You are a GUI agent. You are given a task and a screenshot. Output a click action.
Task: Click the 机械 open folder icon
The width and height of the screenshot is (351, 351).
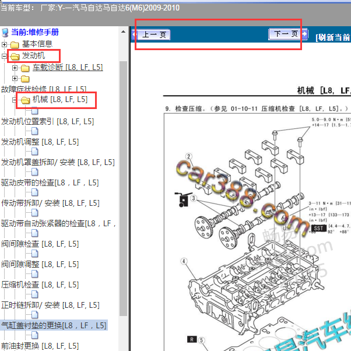[x=25, y=100]
